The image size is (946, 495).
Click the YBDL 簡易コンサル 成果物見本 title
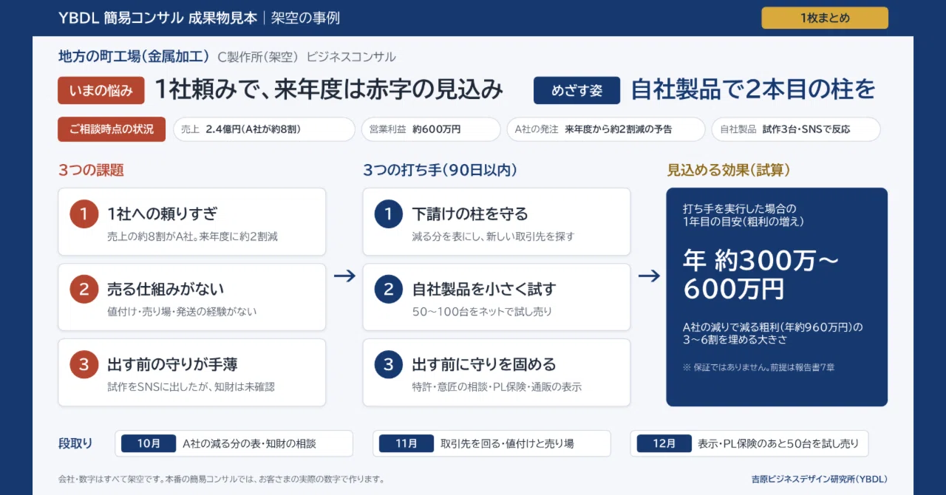[158, 18]
